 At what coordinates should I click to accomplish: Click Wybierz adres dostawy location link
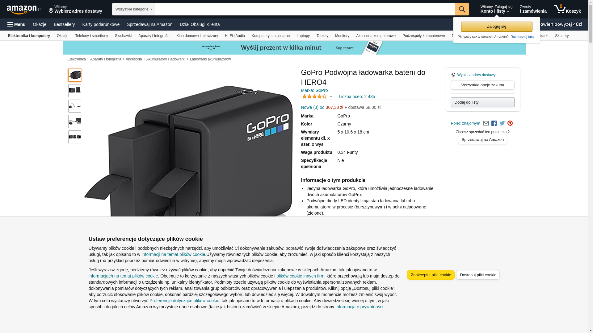pyautogui.click(x=476, y=75)
